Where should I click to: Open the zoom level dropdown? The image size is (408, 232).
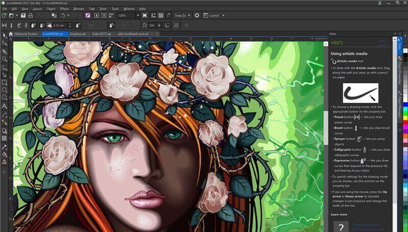point(138,16)
